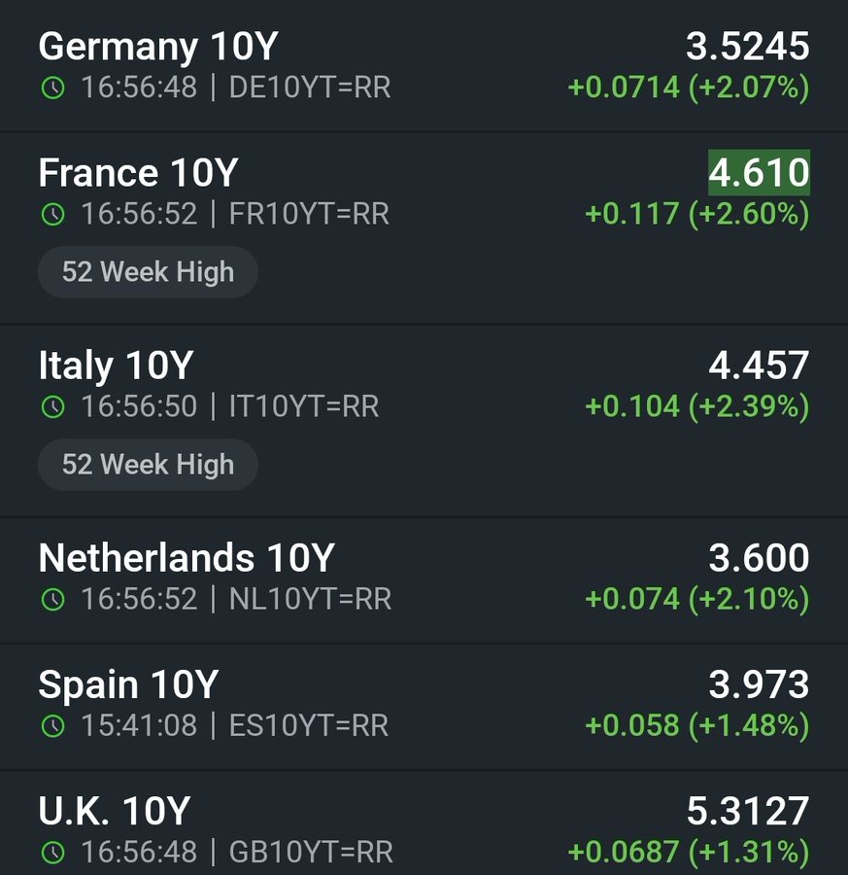Tap the clock icon under Italy 10Y
848x875 pixels.
point(53,406)
